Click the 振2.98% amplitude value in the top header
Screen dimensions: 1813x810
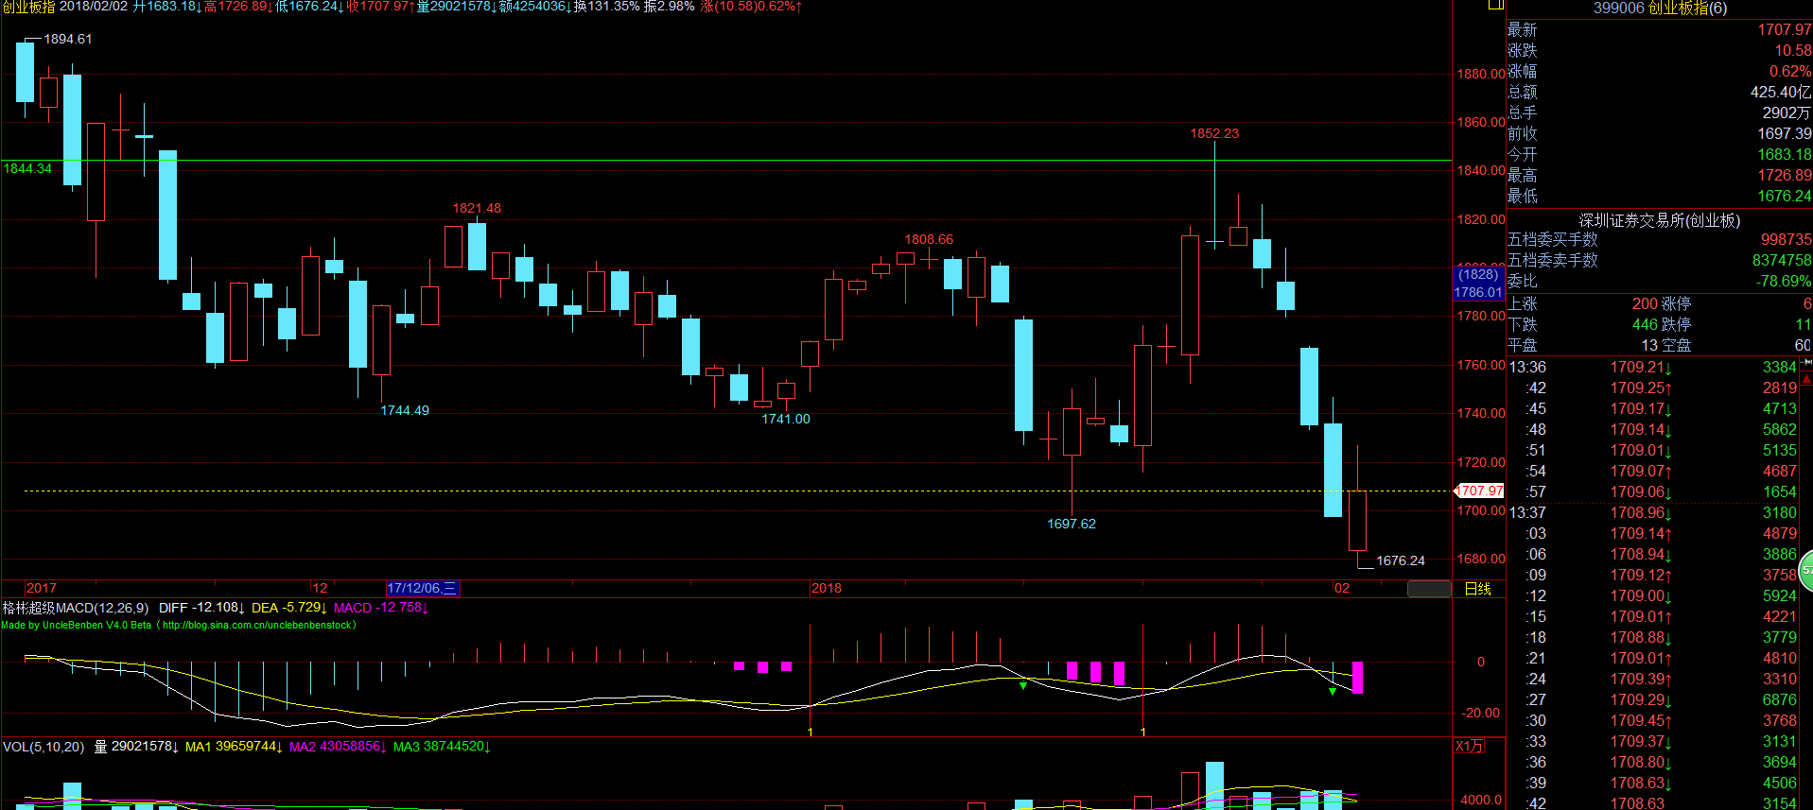pyautogui.click(x=670, y=7)
